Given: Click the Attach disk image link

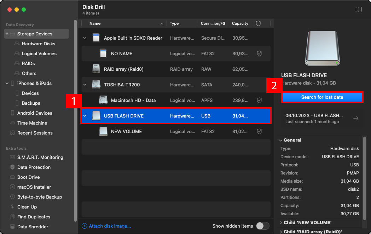Looking at the screenshot, I should (110, 226).
